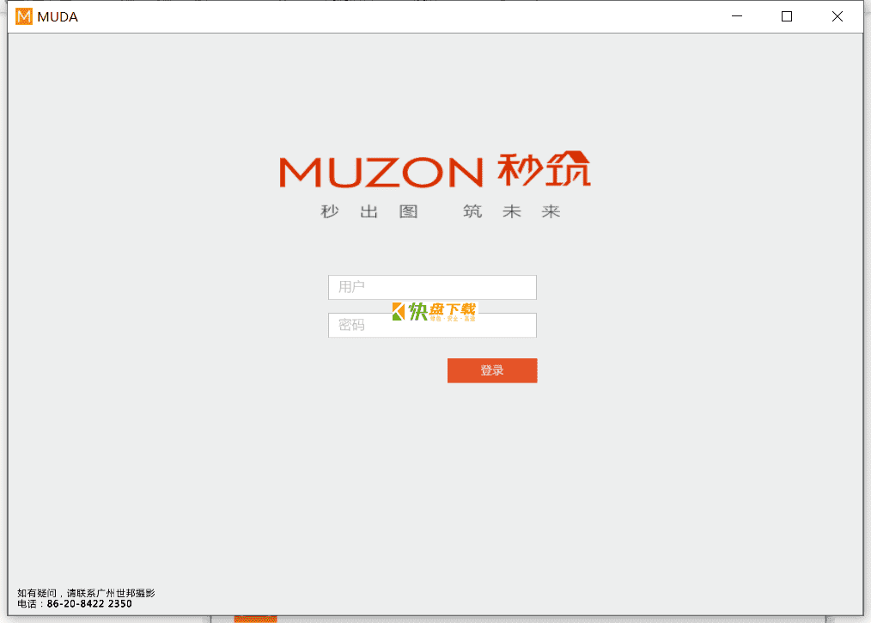Image resolution: width=871 pixels, height=623 pixels.
Task: Select the phone number 86-20-8422 2350
Action: (89, 604)
